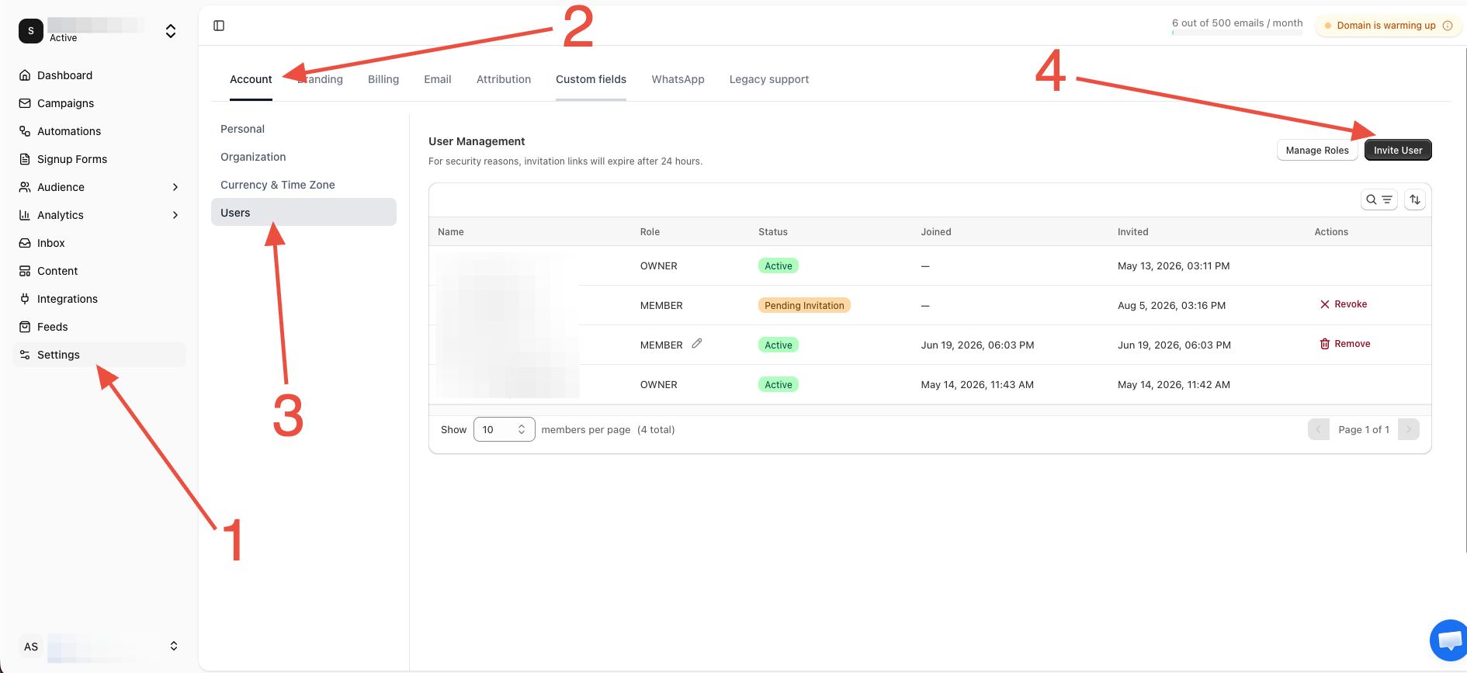Open the WhatsApp tab
This screenshot has height=673, width=1467.
click(x=678, y=79)
